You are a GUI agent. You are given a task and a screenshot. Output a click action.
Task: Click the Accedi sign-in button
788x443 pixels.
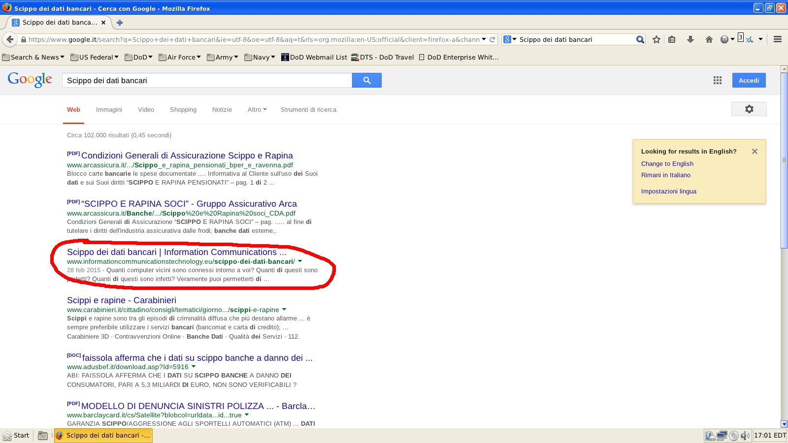[x=749, y=80]
